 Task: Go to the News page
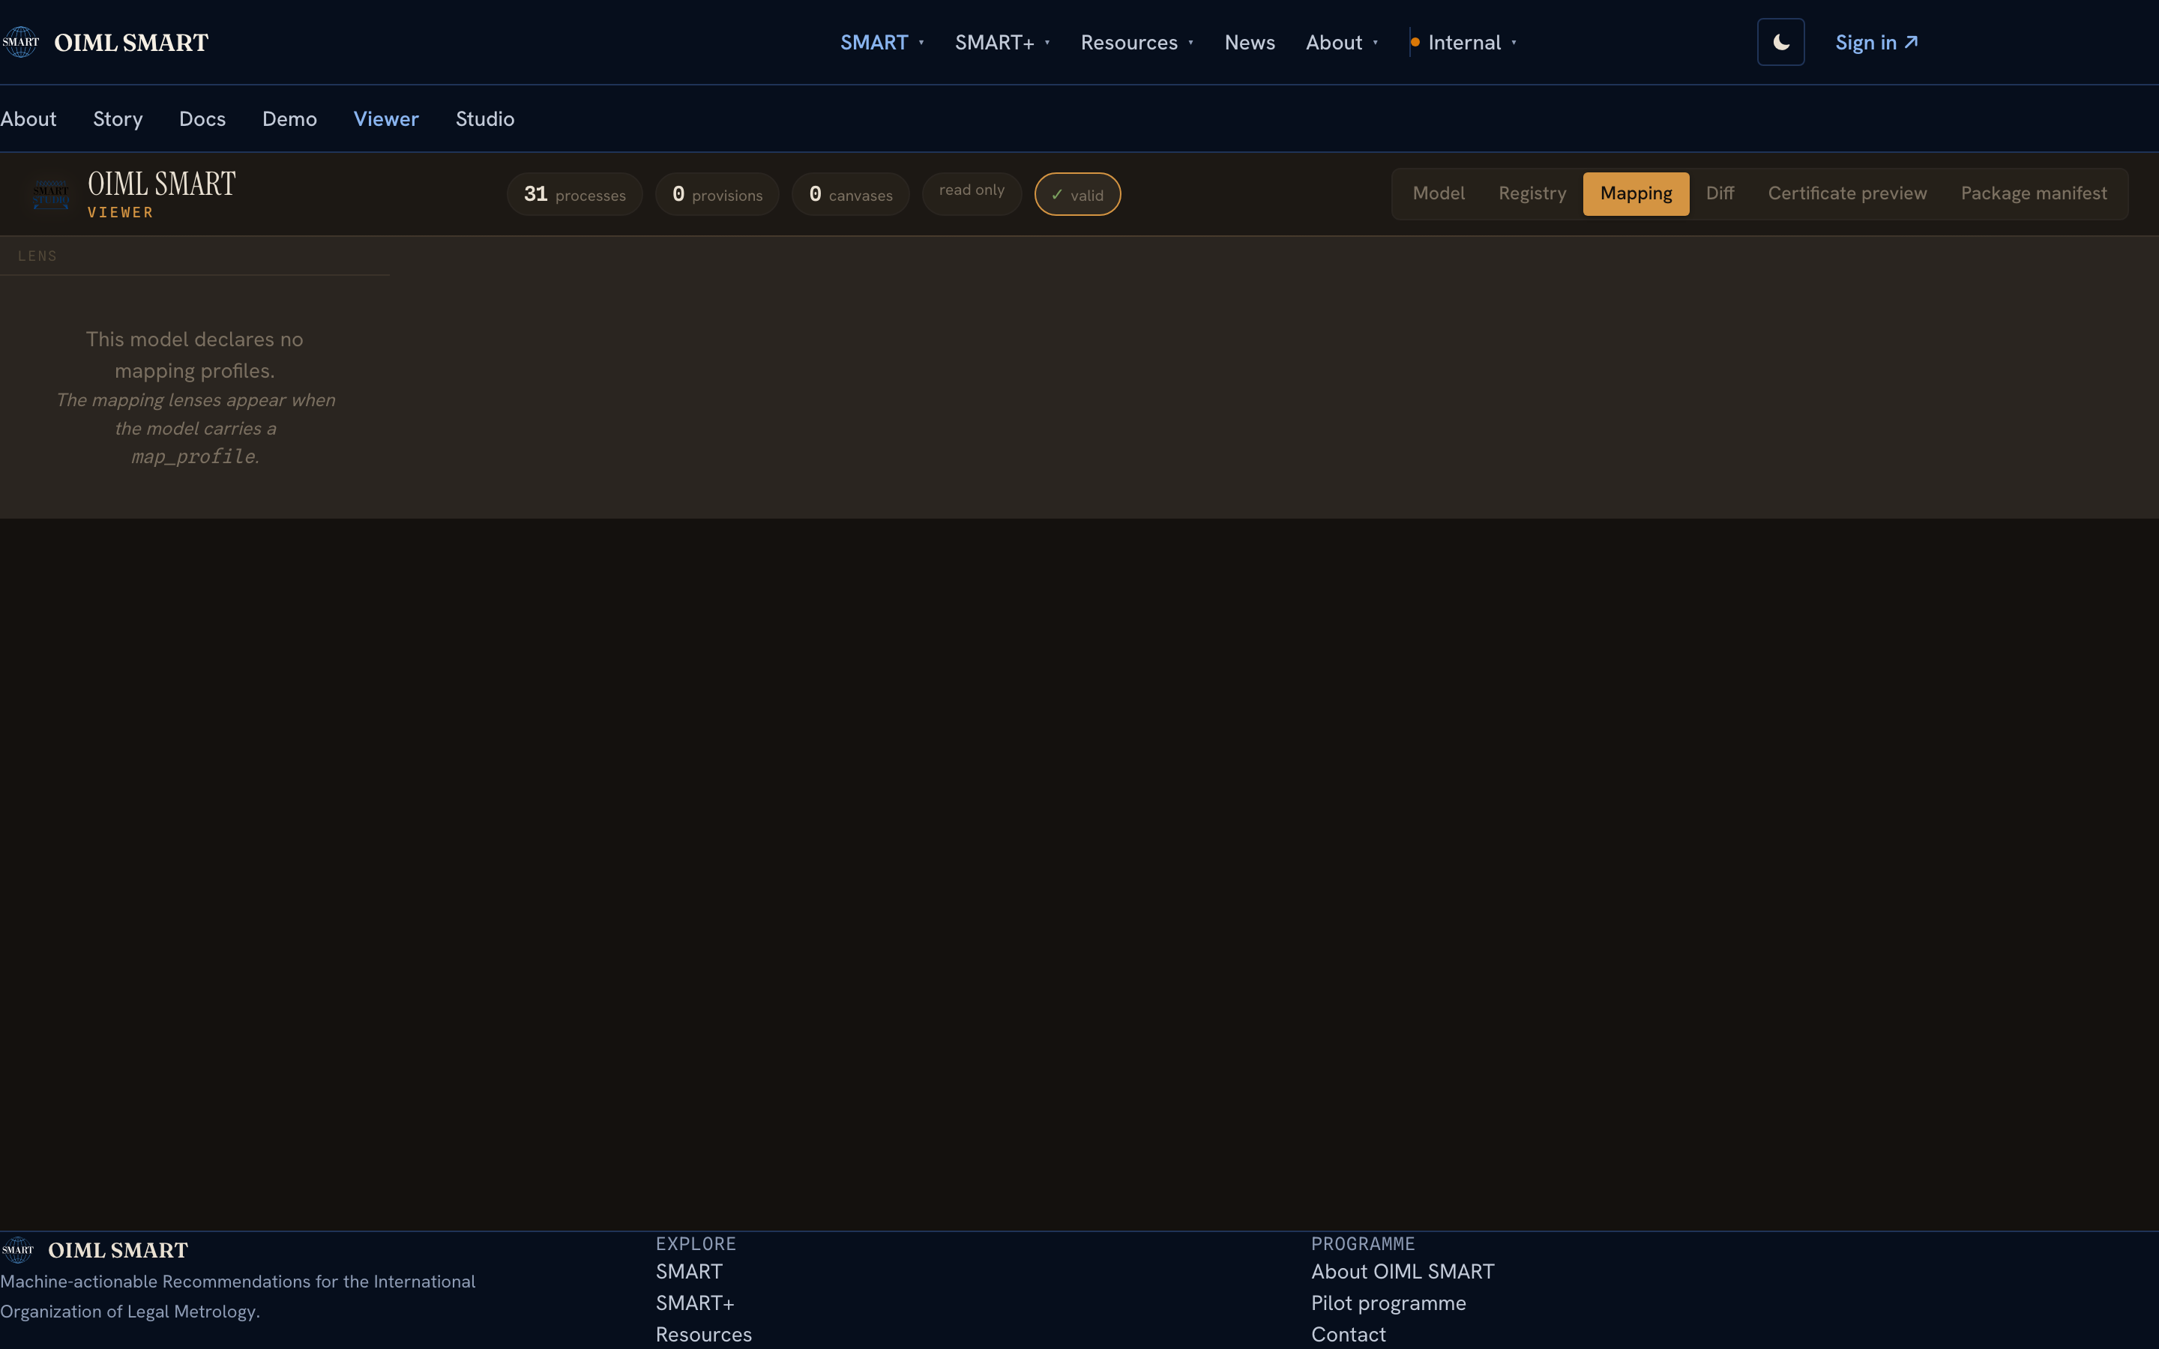point(1249,42)
